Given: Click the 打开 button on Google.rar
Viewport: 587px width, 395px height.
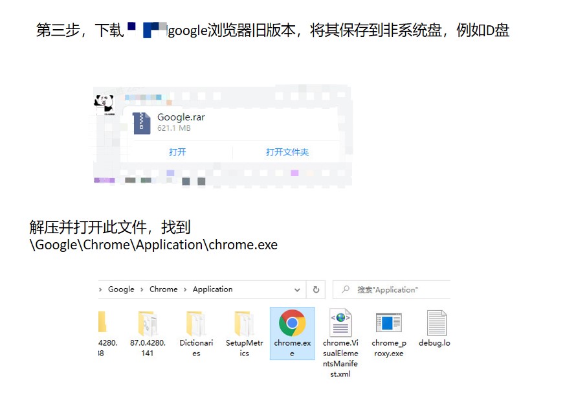Looking at the screenshot, I should click(x=179, y=152).
